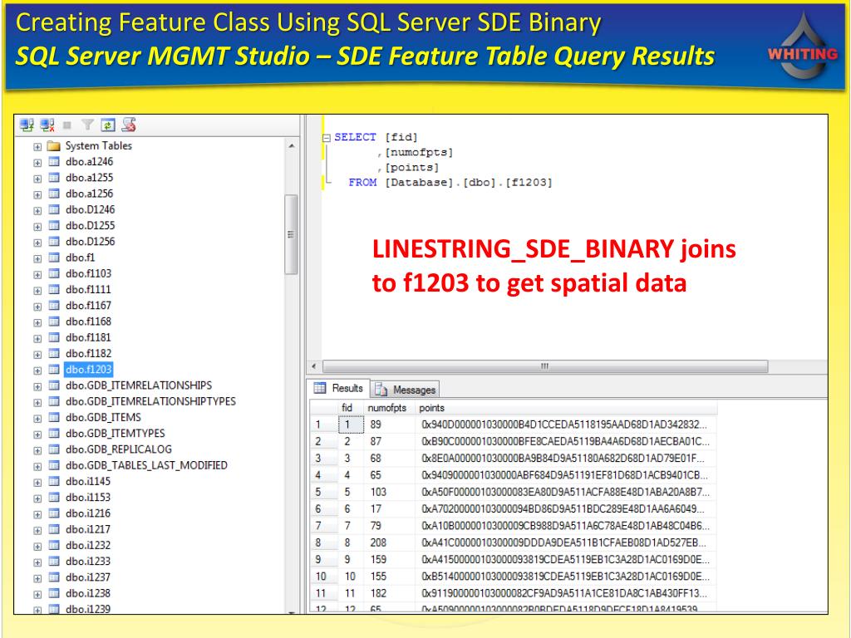851x638 pixels.
Task: Click the Stop icon in Object Explorer toolbar
Action: coord(67,125)
